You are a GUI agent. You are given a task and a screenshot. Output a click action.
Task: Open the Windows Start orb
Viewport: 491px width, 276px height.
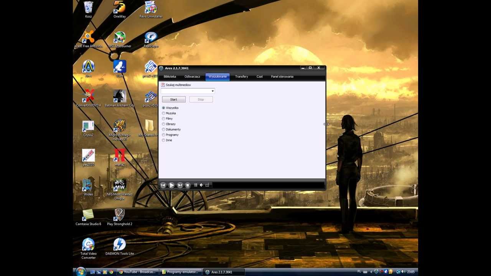coord(81,272)
